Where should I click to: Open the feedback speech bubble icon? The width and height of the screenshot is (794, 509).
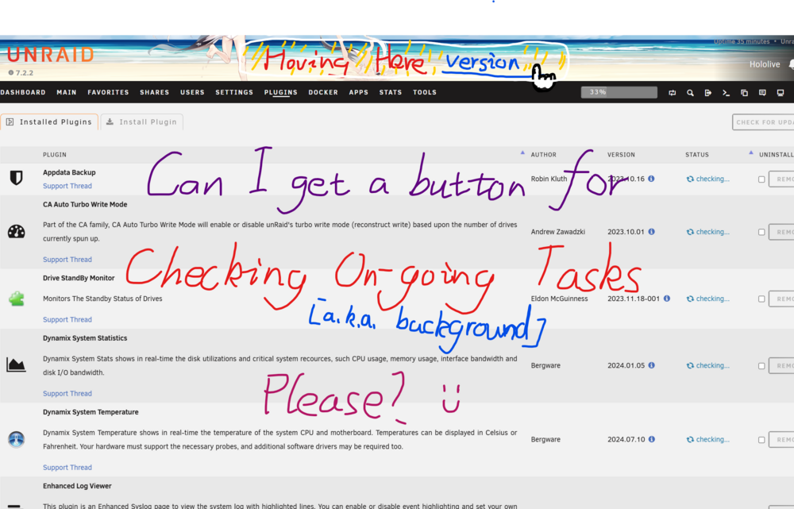[762, 93]
